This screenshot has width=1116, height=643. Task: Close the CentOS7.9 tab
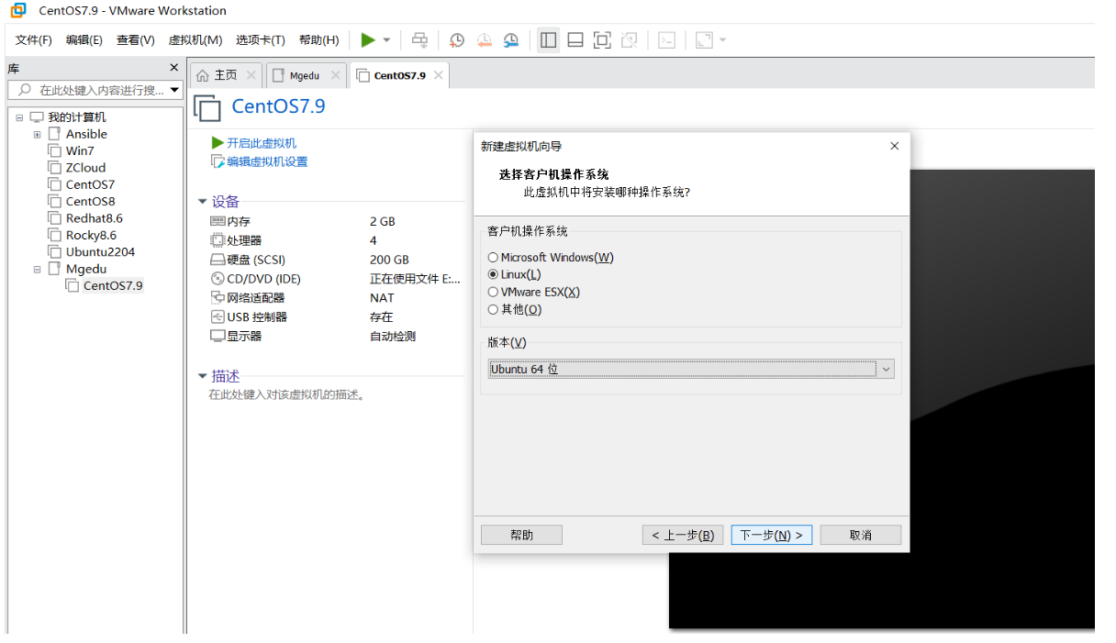click(439, 75)
